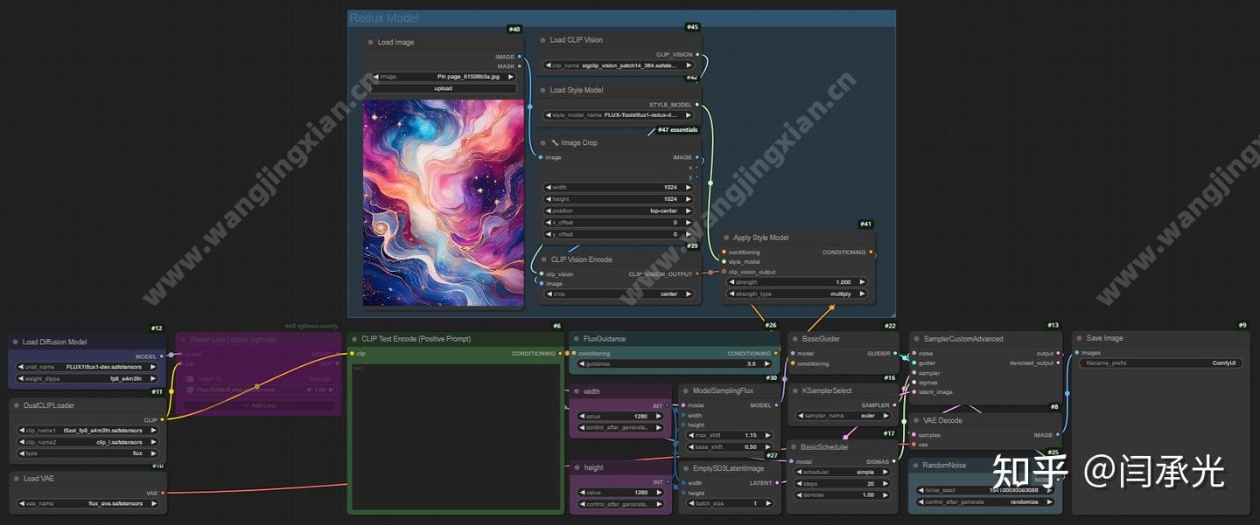Collapse the FluxGuidance node dot
Image resolution: width=1260 pixels, height=525 pixels.
click(x=577, y=339)
